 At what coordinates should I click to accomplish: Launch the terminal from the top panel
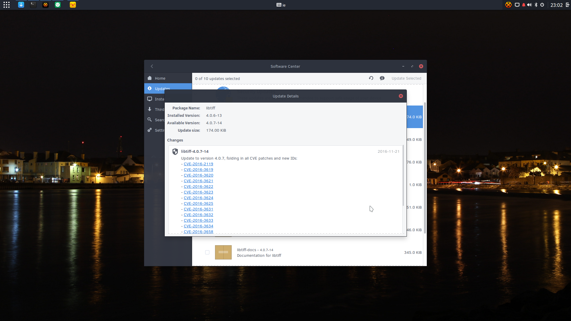(x=33, y=5)
